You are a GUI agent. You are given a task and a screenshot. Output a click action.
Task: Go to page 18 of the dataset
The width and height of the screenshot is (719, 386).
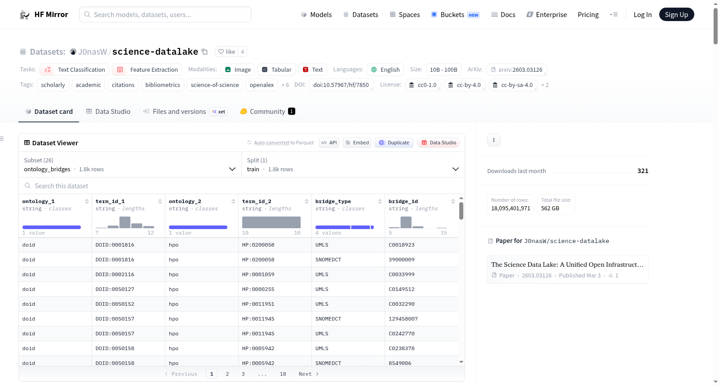coord(283,374)
